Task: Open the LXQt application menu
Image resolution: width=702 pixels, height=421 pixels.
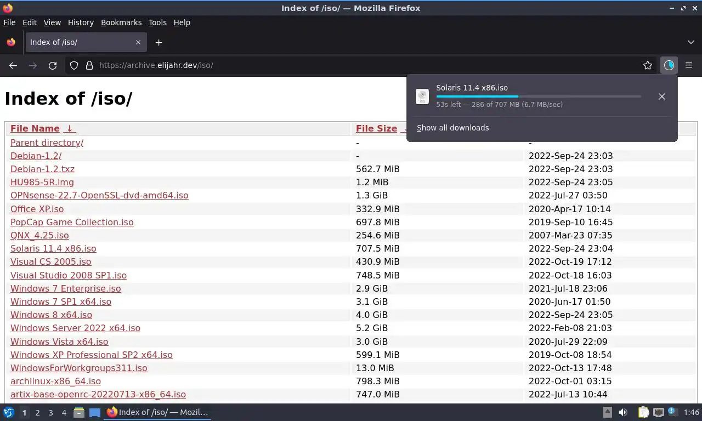Action: click(9, 412)
